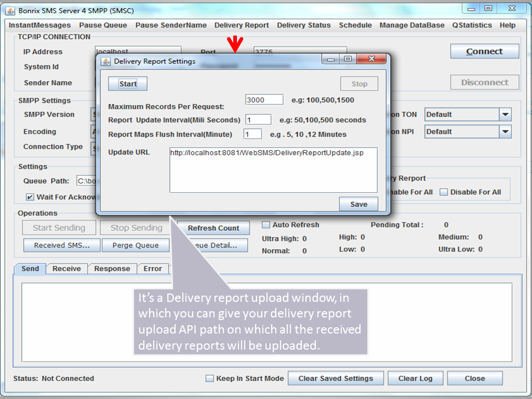The height and width of the screenshot is (399, 532).
Task: Open the Manage DataBase menu
Action: tap(412, 25)
